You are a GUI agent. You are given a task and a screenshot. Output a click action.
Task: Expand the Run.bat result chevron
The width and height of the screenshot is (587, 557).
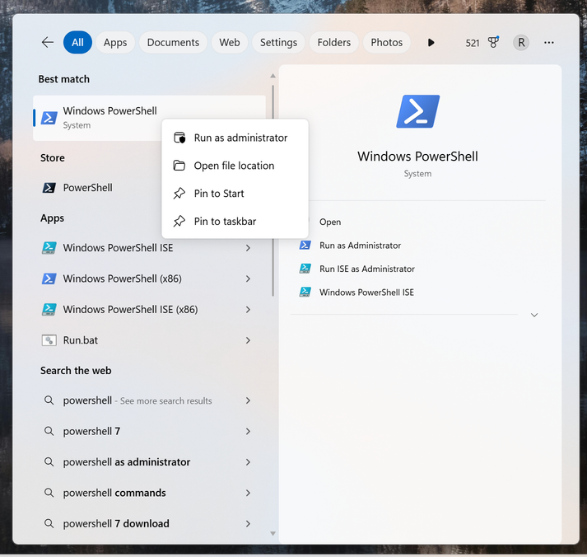248,340
